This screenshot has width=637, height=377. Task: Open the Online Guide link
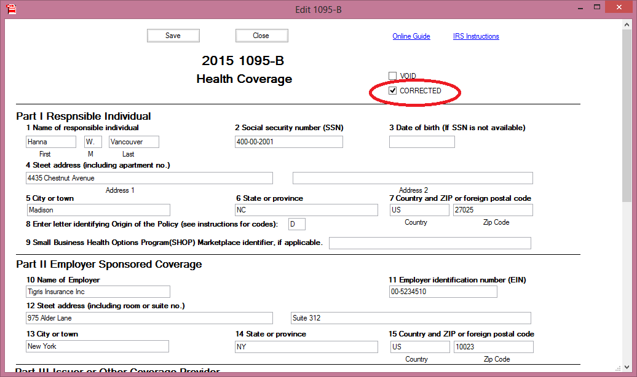[411, 36]
